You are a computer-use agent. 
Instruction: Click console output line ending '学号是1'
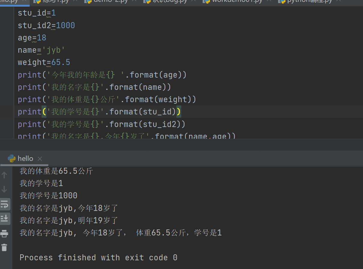[x=121, y=233]
